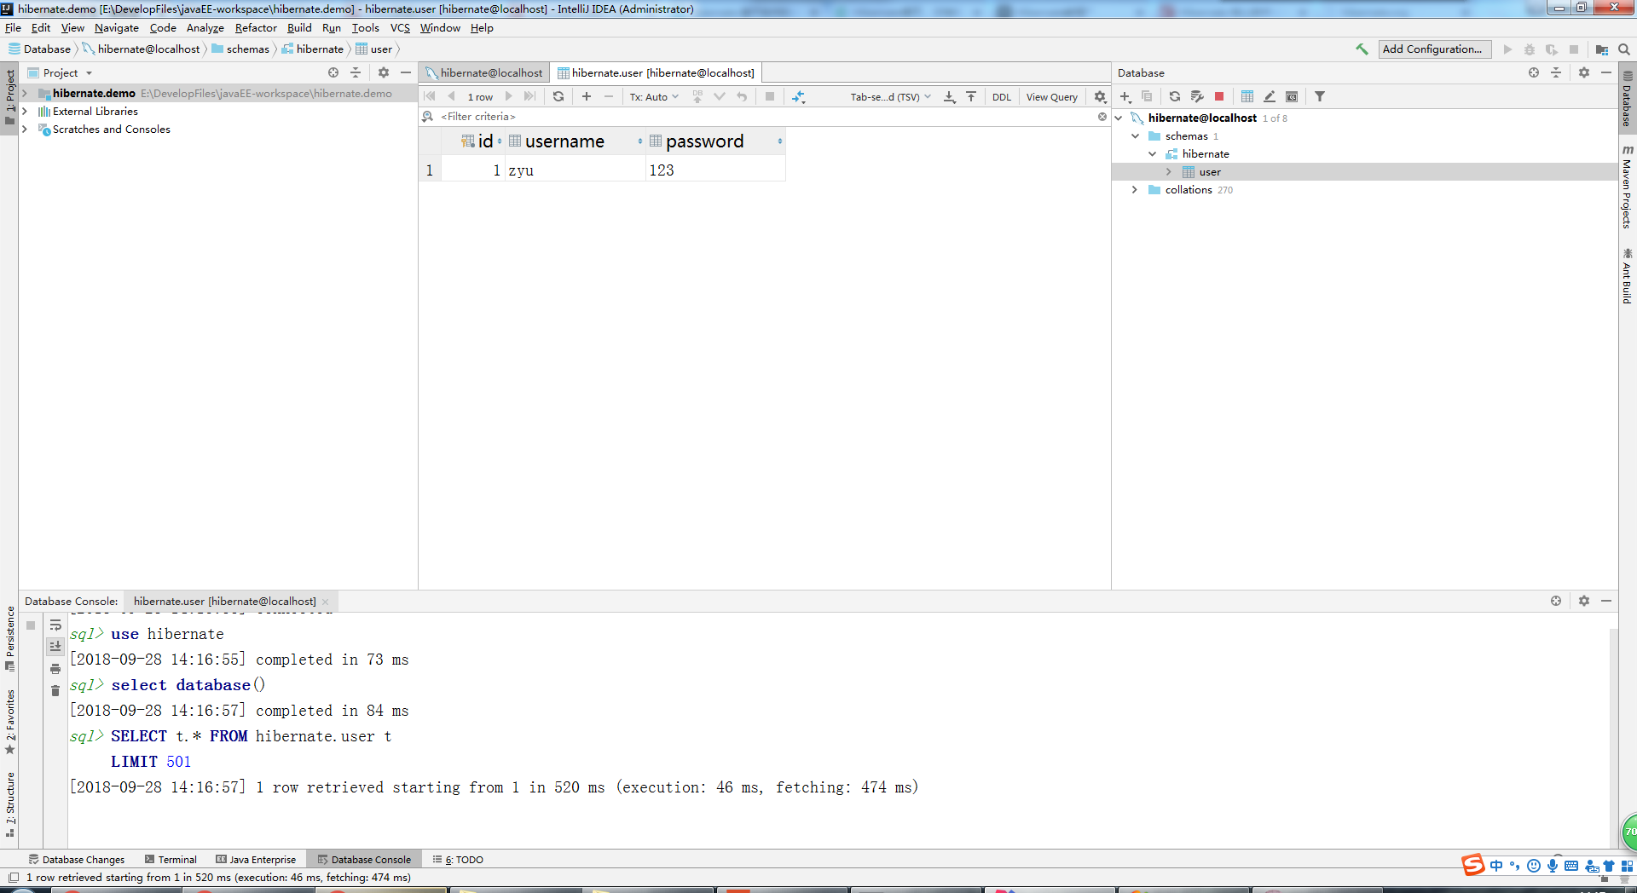Add a new row to user table
This screenshot has height=893, width=1637.
coord(587,96)
